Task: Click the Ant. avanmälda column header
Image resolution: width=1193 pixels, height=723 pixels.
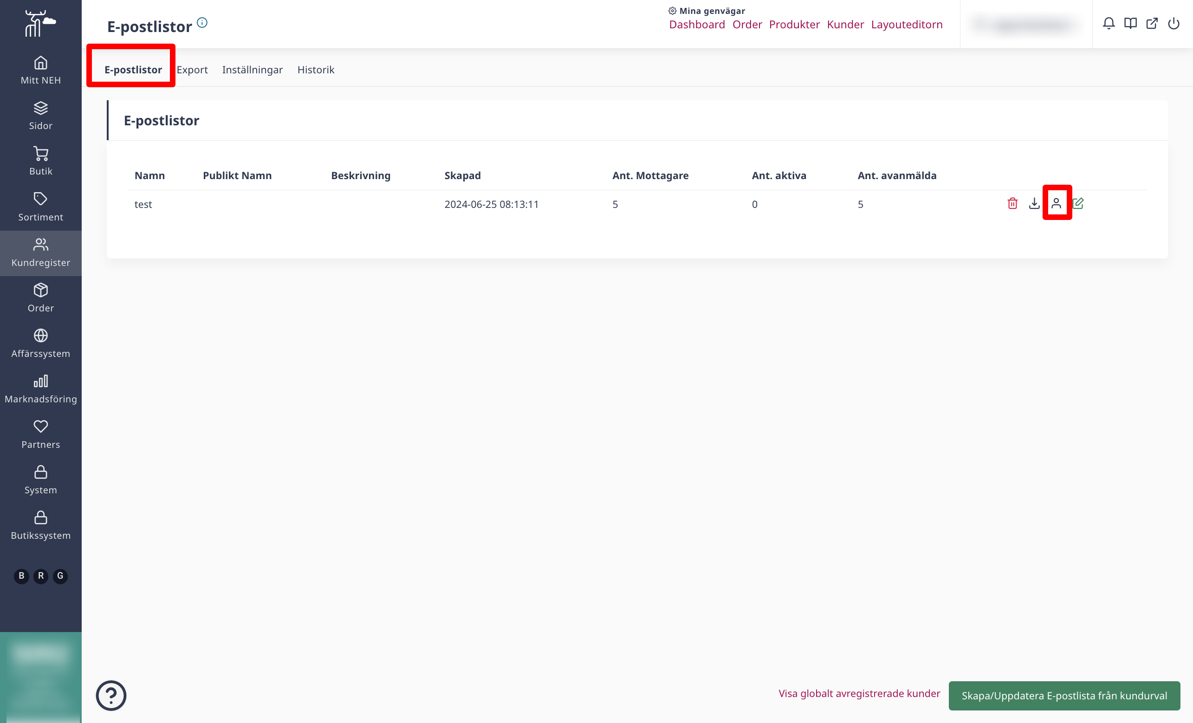Action: click(897, 175)
